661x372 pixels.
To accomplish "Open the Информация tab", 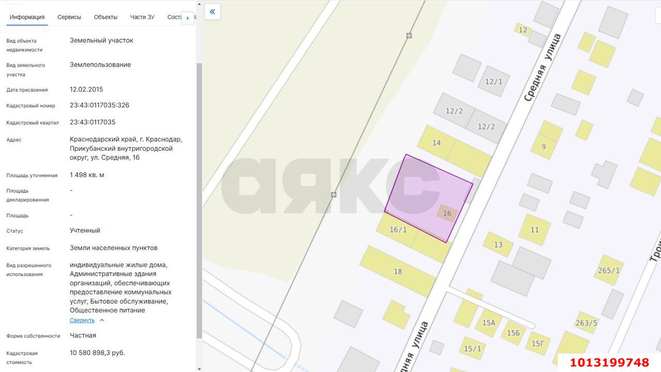I will (27, 17).
